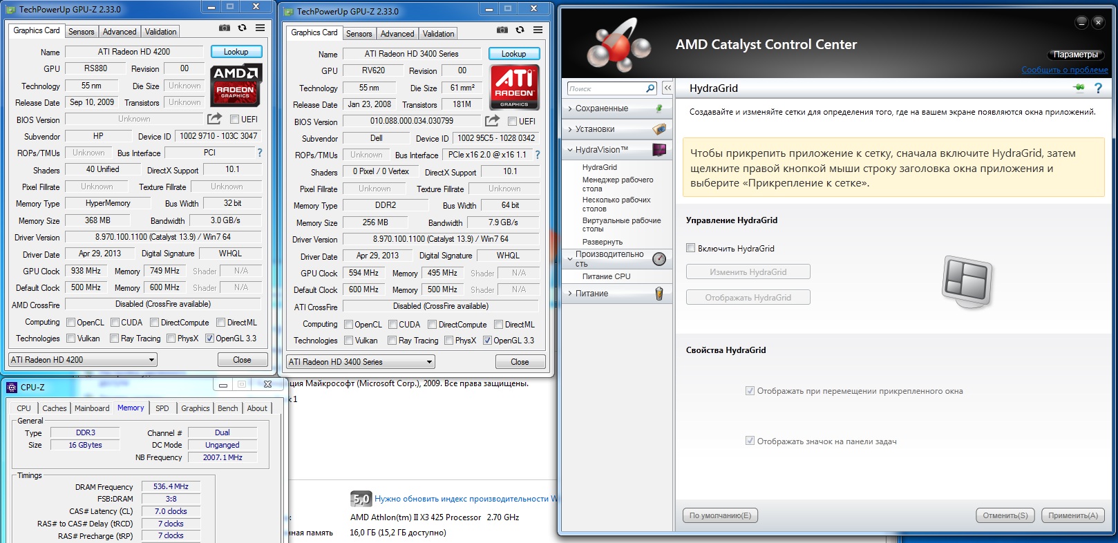Click the AMD Catalyst Control Center logo
This screenshot has width=1118, height=543.
pyautogui.click(x=618, y=46)
